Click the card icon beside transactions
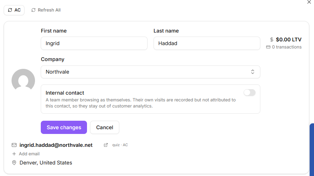 (x=268, y=47)
